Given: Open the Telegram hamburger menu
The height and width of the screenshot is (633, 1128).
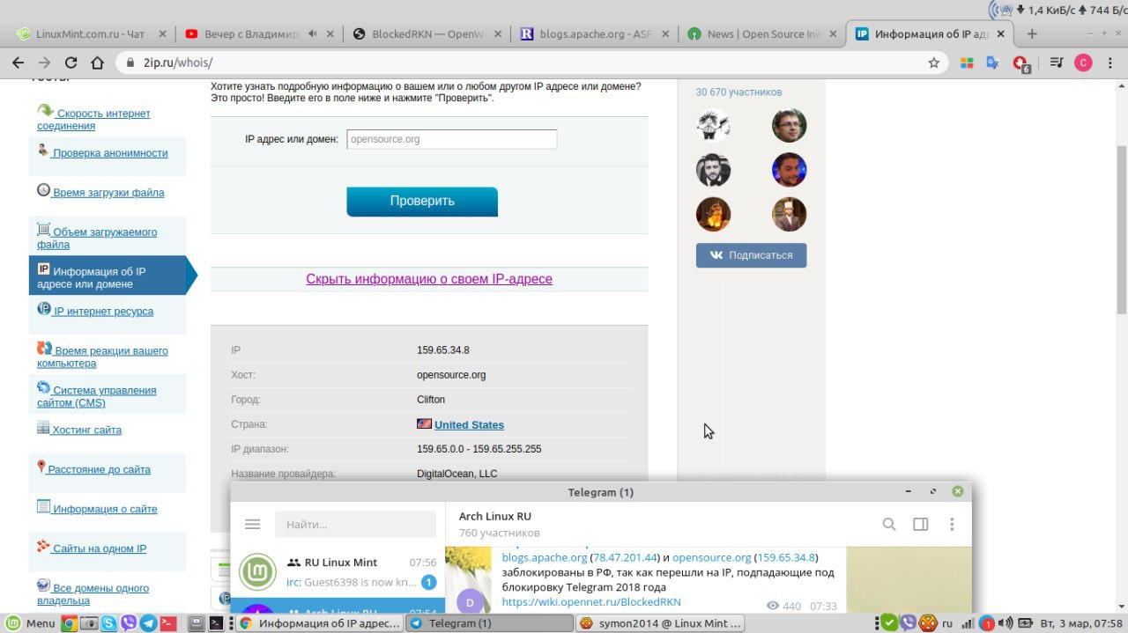Looking at the screenshot, I should pyautogui.click(x=253, y=524).
